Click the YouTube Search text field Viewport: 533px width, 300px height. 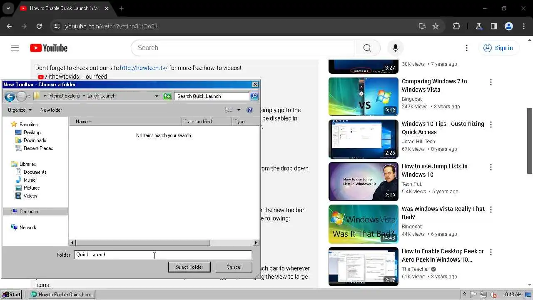point(242,48)
